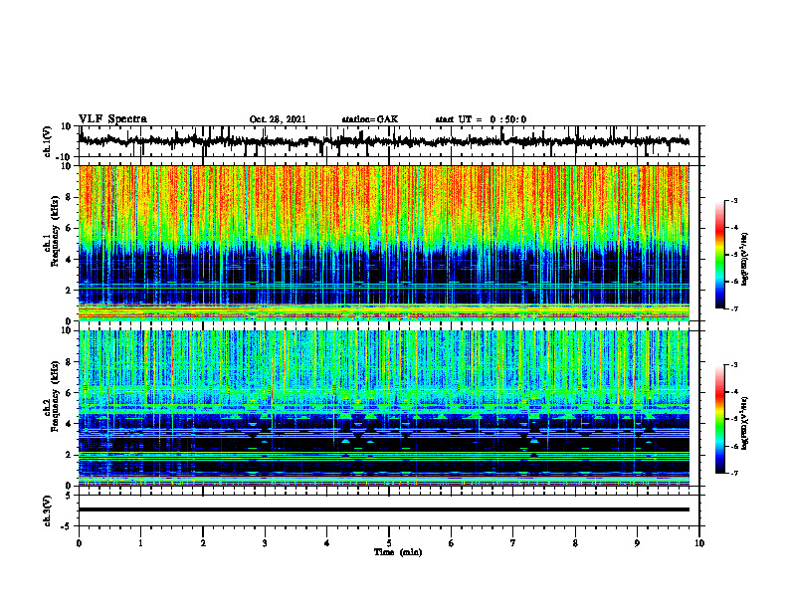
Task: Click time axis tick label "7"
Action: point(513,543)
